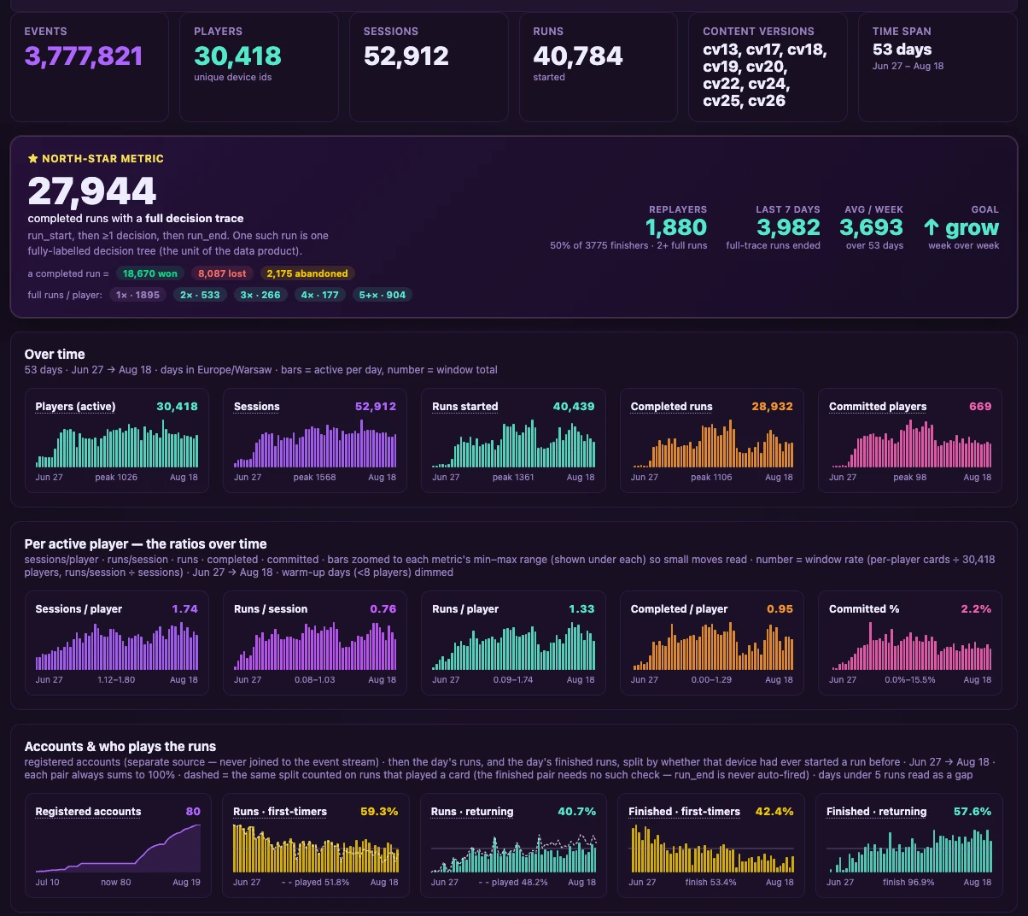Open the Finished · first-timers chart title
The image size is (1028, 916).
coord(684,812)
